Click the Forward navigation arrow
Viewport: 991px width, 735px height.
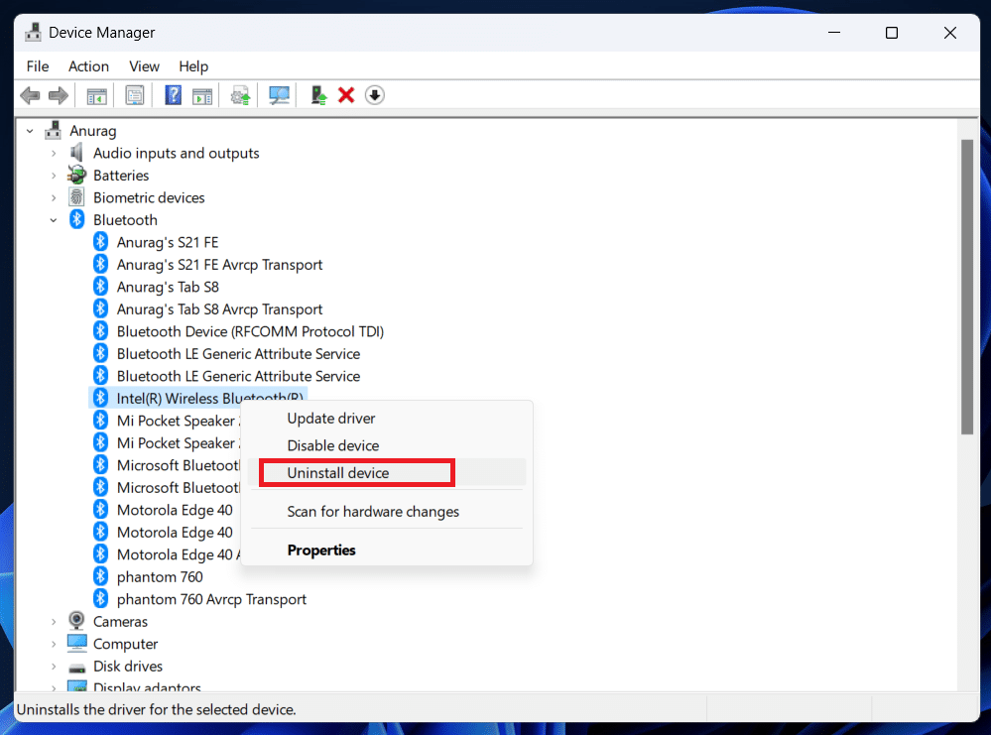click(x=58, y=94)
